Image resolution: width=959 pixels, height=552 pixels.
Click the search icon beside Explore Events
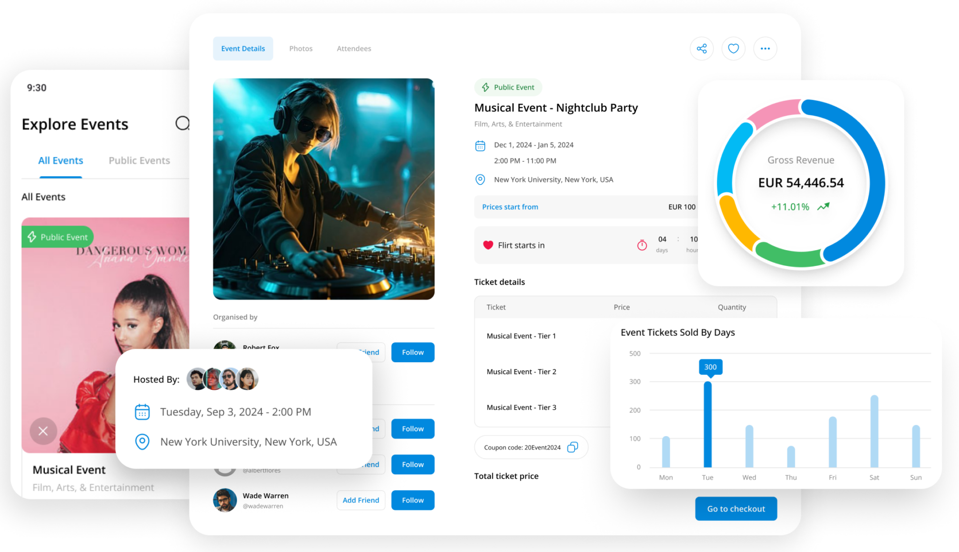(x=182, y=124)
